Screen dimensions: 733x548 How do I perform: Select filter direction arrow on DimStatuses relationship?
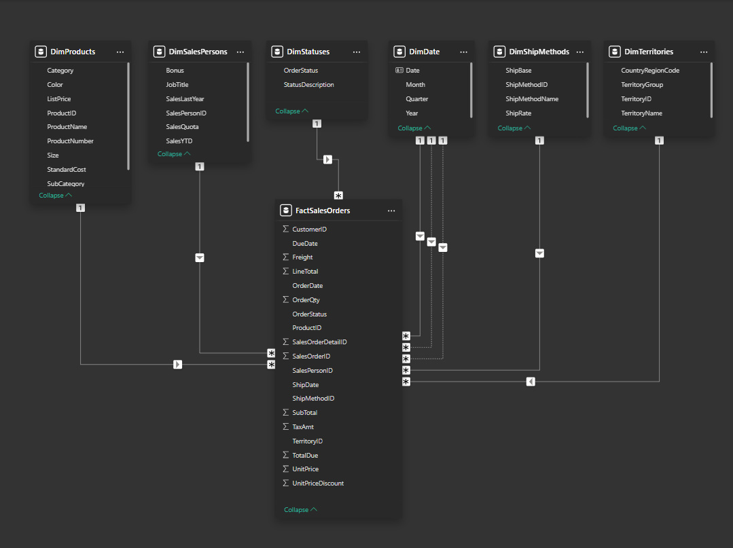[327, 160]
